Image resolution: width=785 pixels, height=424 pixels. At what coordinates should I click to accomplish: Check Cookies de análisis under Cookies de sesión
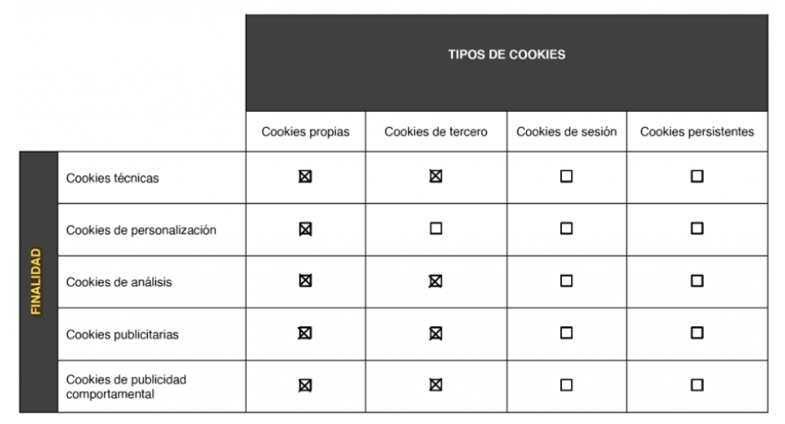[567, 280]
